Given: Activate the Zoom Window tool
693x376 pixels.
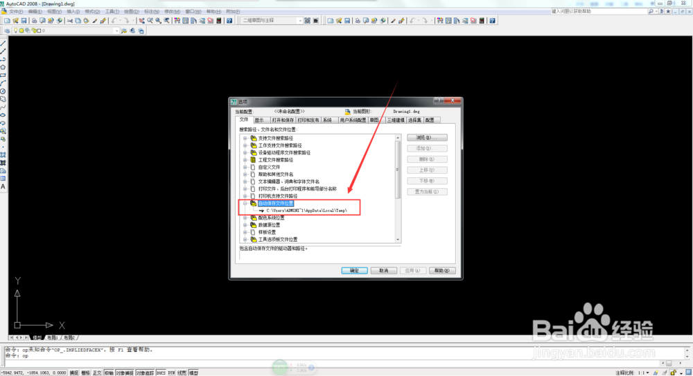Looking at the screenshot, I should (x=158, y=21).
